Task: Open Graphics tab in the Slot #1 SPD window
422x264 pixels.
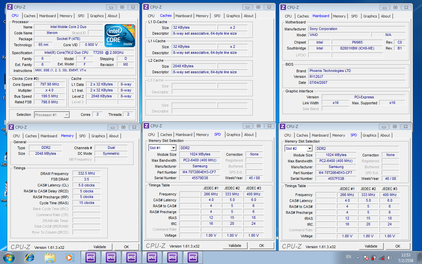Action: (x=233, y=135)
